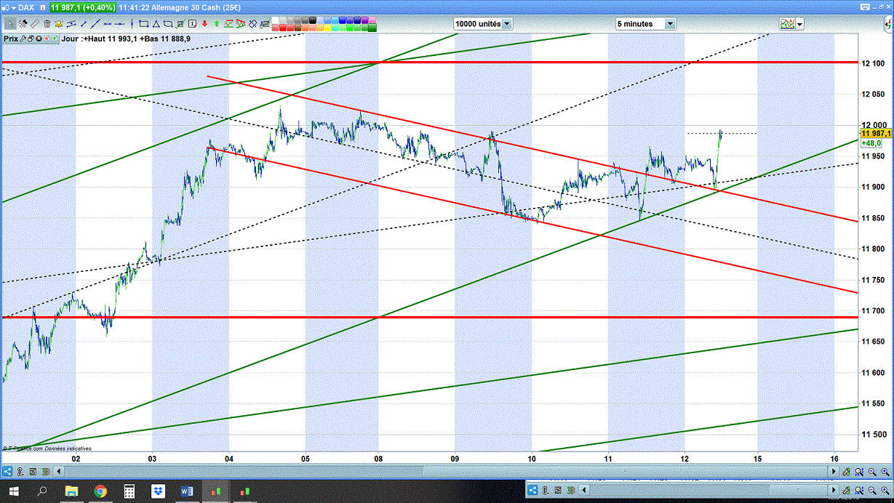Click zoom-out magnifier at chart bottom-right
Viewport: 894px width, 503px height.
[x=872, y=471]
